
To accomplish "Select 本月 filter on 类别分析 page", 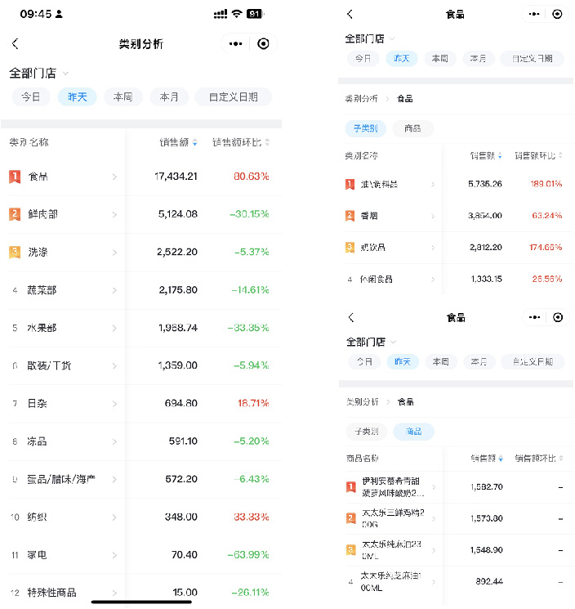I will [169, 96].
